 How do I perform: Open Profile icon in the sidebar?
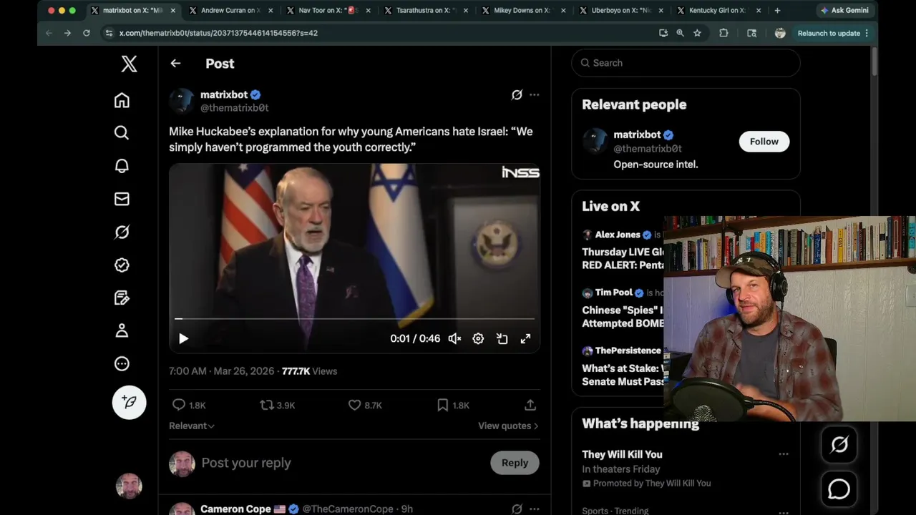click(122, 330)
